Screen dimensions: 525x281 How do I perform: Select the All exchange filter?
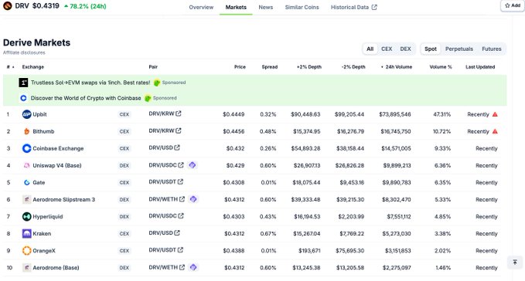pyautogui.click(x=370, y=49)
